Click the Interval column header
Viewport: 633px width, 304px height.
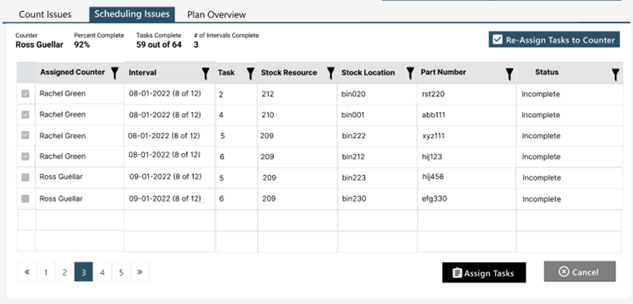[142, 73]
